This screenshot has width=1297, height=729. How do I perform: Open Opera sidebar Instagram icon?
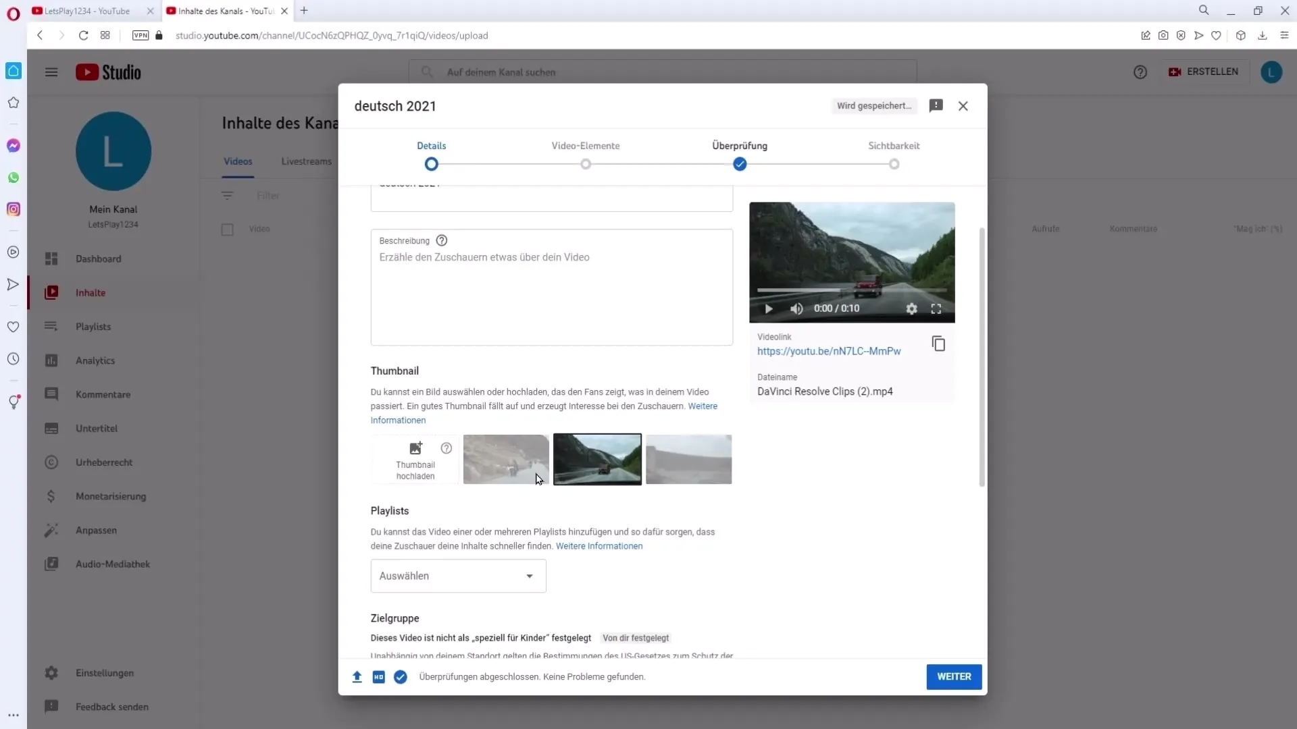coord(14,209)
